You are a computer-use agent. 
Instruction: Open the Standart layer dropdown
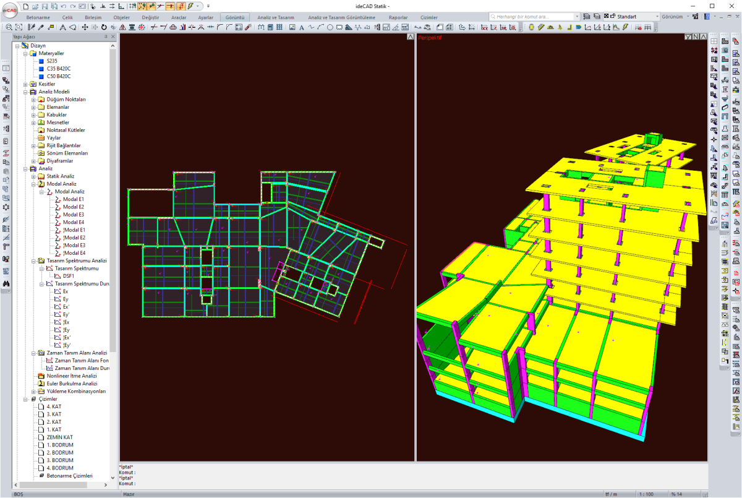pyautogui.click(x=655, y=16)
